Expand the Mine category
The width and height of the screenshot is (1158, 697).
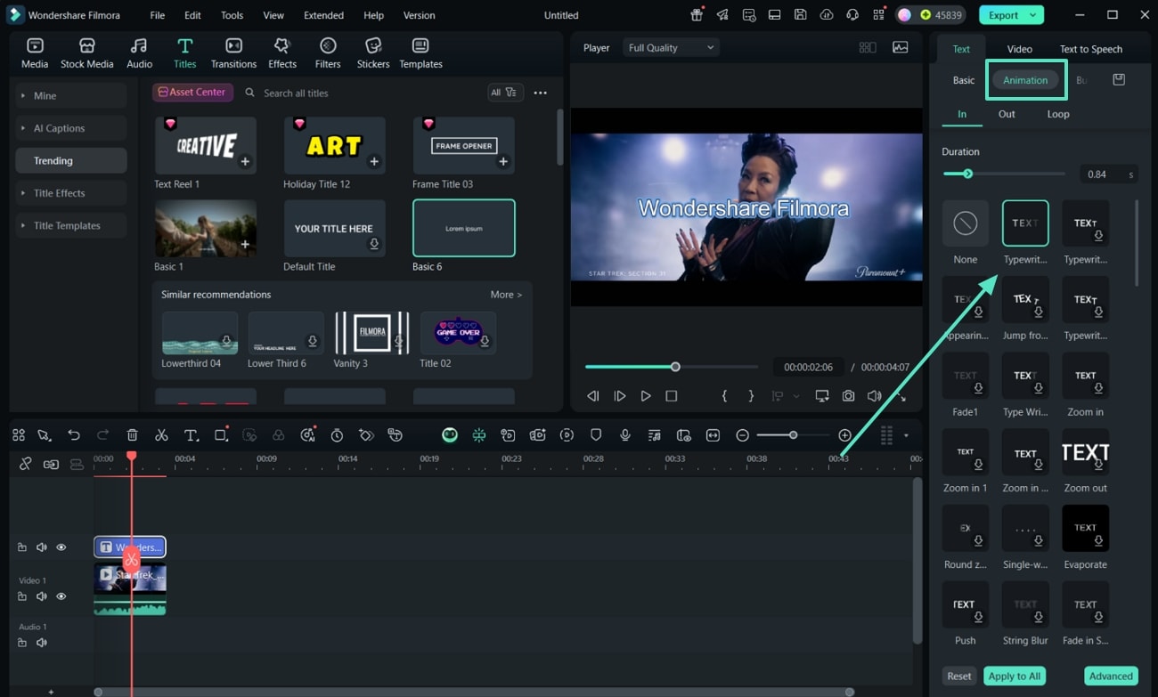71,96
